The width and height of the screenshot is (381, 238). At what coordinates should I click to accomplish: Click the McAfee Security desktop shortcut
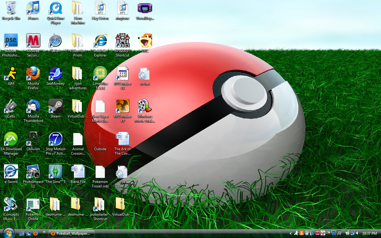point(33,46)
